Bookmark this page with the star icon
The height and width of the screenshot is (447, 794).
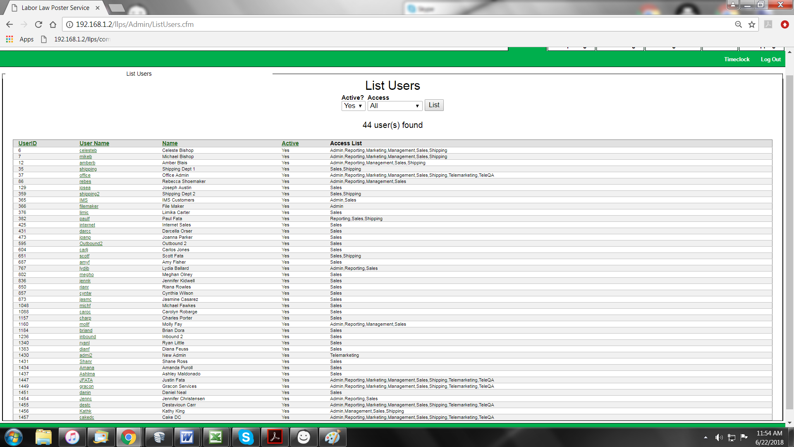[752, 24]
